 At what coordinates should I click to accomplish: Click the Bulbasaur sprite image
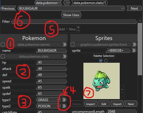point(102,81)
